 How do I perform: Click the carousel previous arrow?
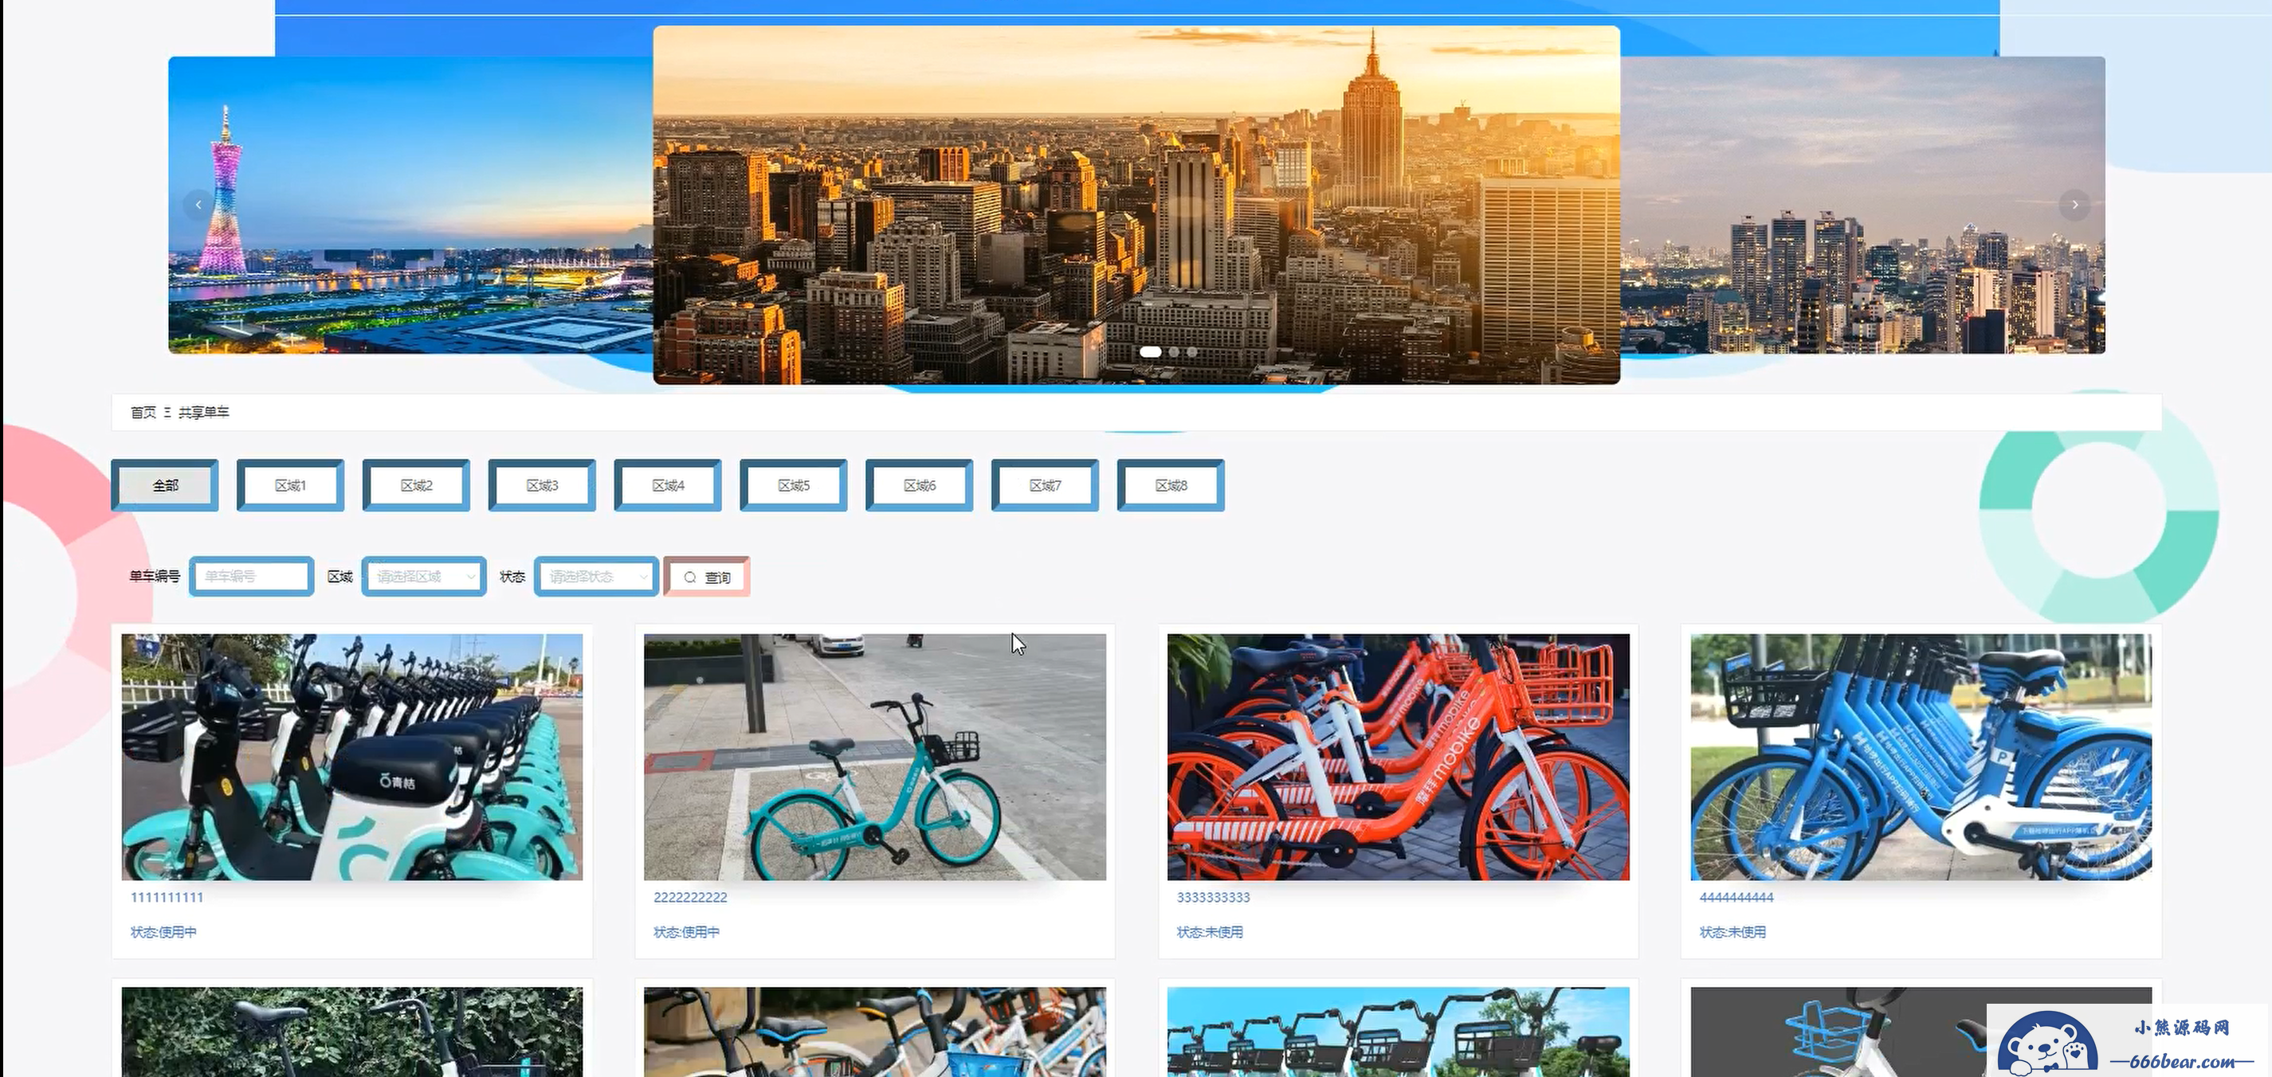tap(198, 205)
